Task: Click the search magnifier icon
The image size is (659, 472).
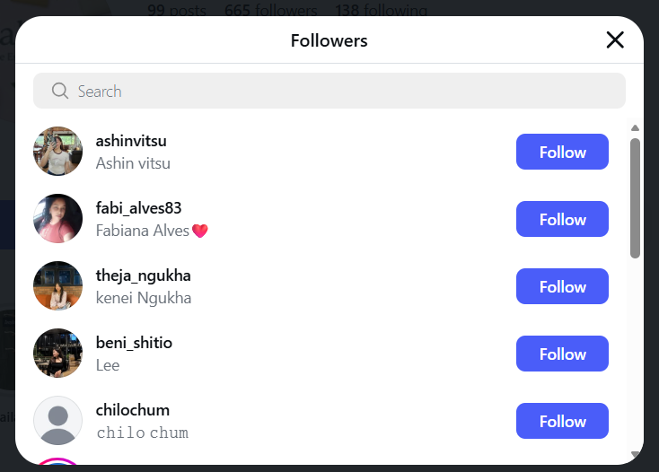Action: pos(60,91)
